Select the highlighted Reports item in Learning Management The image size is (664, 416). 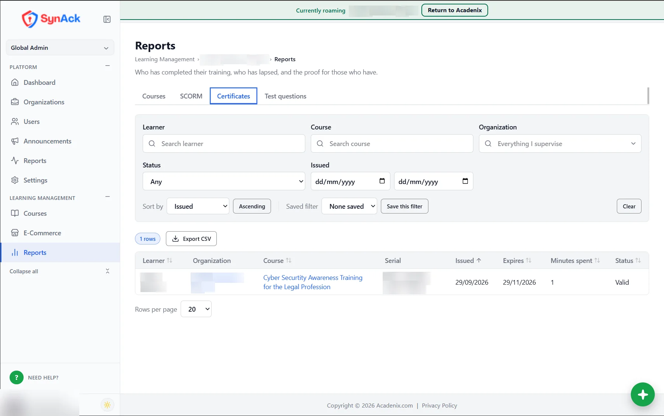60,253
